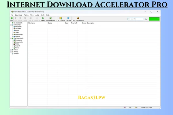This screenshot has height=115, width=173.
Task: Collapse the Top Downloads node
Action: coord(11,38)
